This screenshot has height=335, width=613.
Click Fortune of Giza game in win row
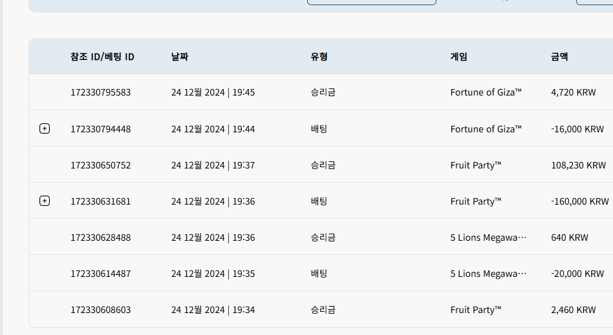point(486,92)
